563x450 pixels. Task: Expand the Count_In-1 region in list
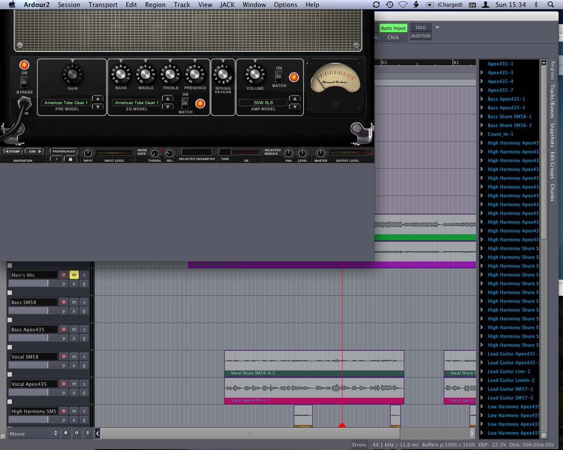click(482, 134)
